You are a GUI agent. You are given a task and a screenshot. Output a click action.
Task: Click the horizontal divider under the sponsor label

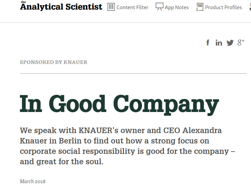coord(133,74)
